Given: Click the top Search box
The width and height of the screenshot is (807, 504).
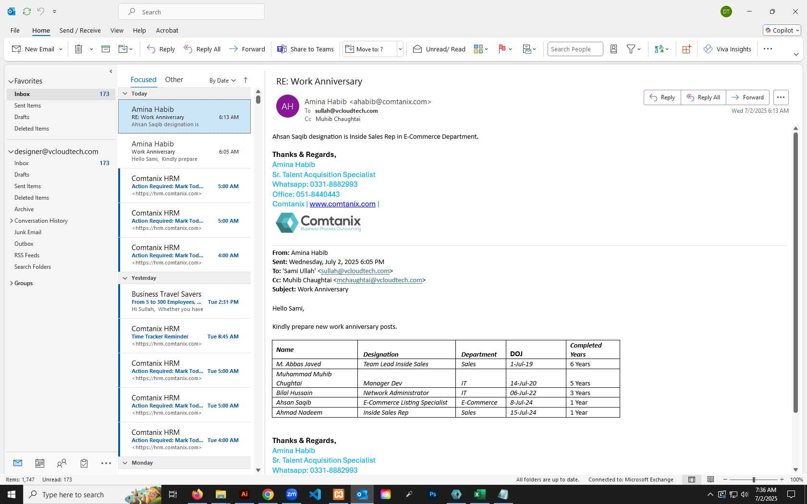Looking at the screenshot, I should pos(191,12).
